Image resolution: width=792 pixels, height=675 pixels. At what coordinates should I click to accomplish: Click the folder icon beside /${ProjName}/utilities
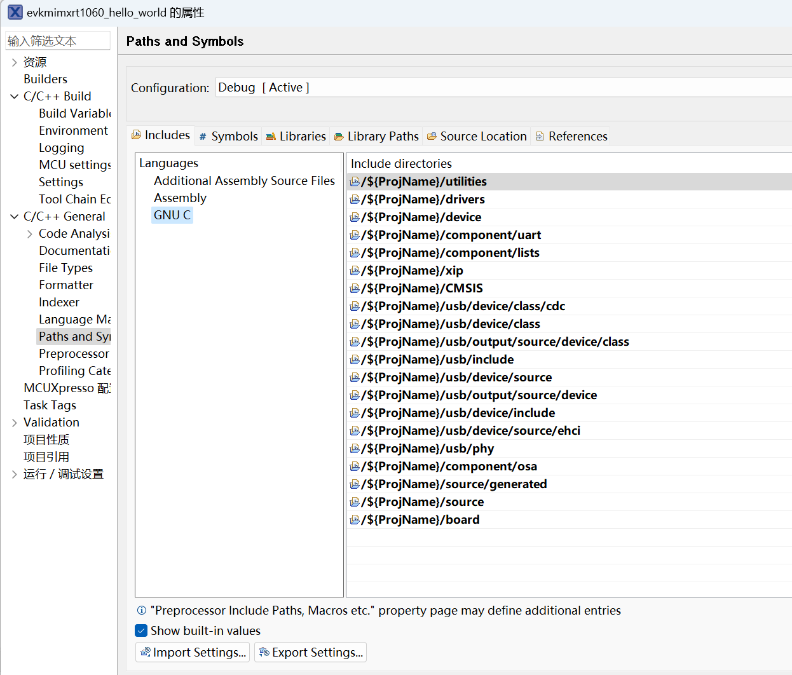tap(355, 181)
